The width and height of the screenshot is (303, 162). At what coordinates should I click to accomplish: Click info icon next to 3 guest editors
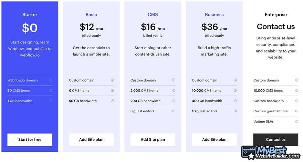(x=174, y=111)
